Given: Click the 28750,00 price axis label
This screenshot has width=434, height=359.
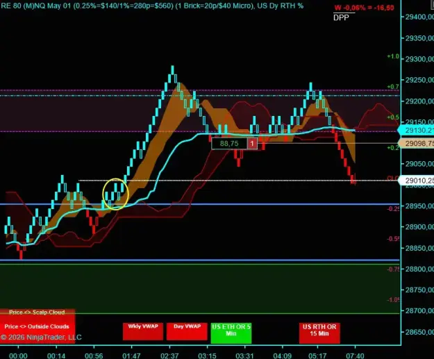Looking at the screenshot, I should 419,290.
